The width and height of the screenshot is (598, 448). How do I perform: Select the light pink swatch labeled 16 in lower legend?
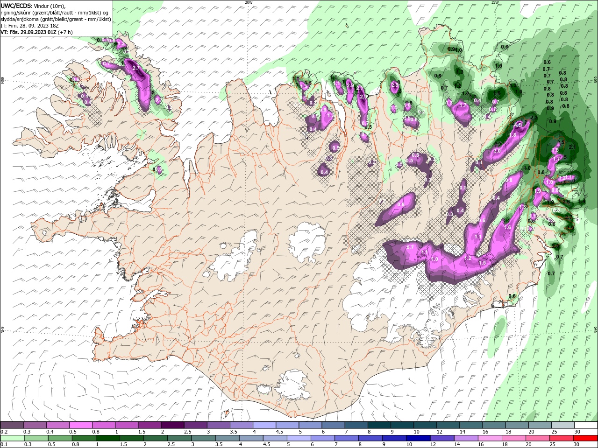pyautogui.click(x=490, y=438)
